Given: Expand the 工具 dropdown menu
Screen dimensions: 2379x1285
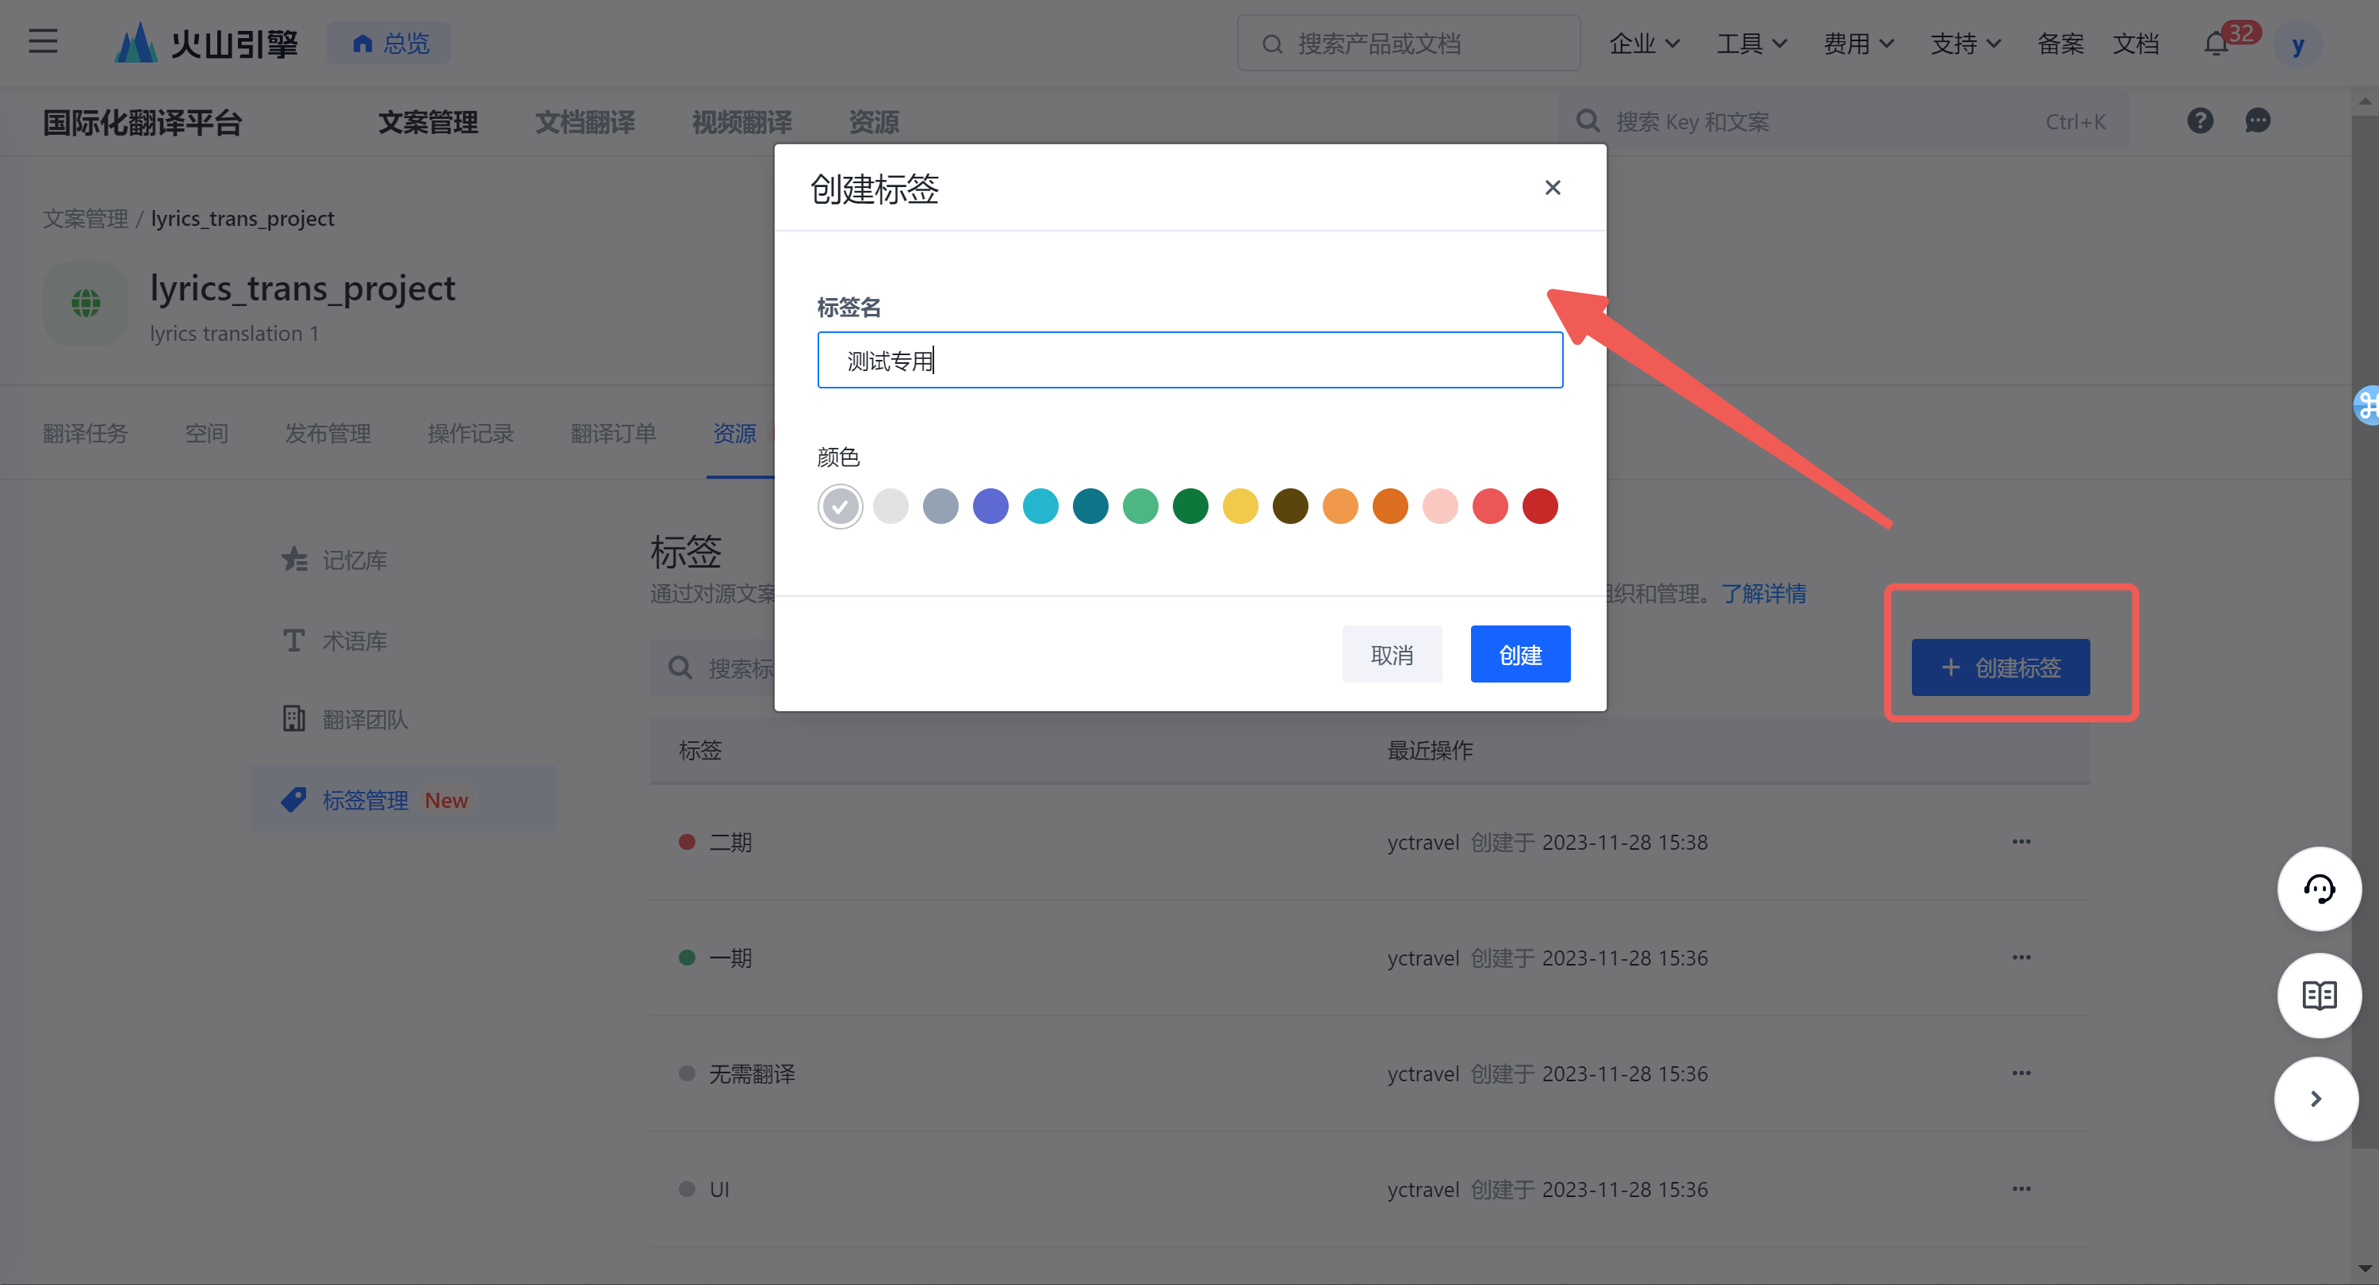Looking at the screenshot, I should (x=1751, y=44).
